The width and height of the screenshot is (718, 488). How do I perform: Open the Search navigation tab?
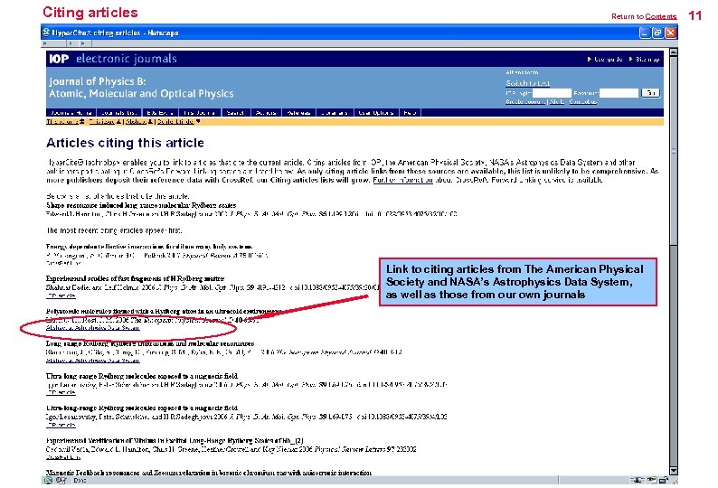[235, 113]
